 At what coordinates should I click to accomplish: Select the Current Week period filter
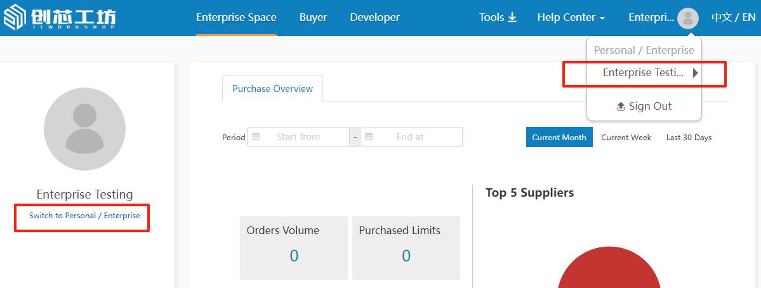click(626, 138)
